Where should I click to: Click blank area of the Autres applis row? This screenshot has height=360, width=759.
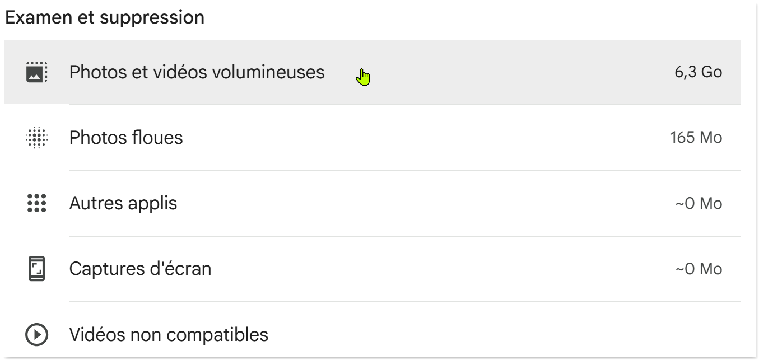(x=420, y=203)
